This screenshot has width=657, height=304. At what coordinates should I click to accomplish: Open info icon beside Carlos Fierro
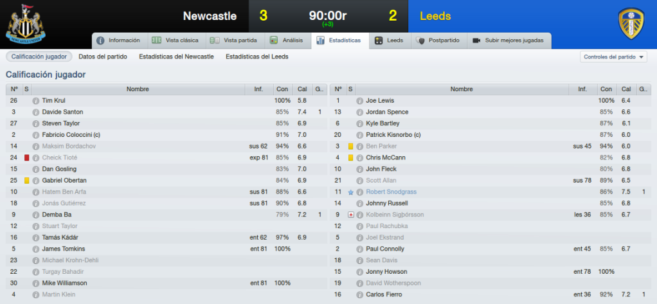(x=359, y=295)
